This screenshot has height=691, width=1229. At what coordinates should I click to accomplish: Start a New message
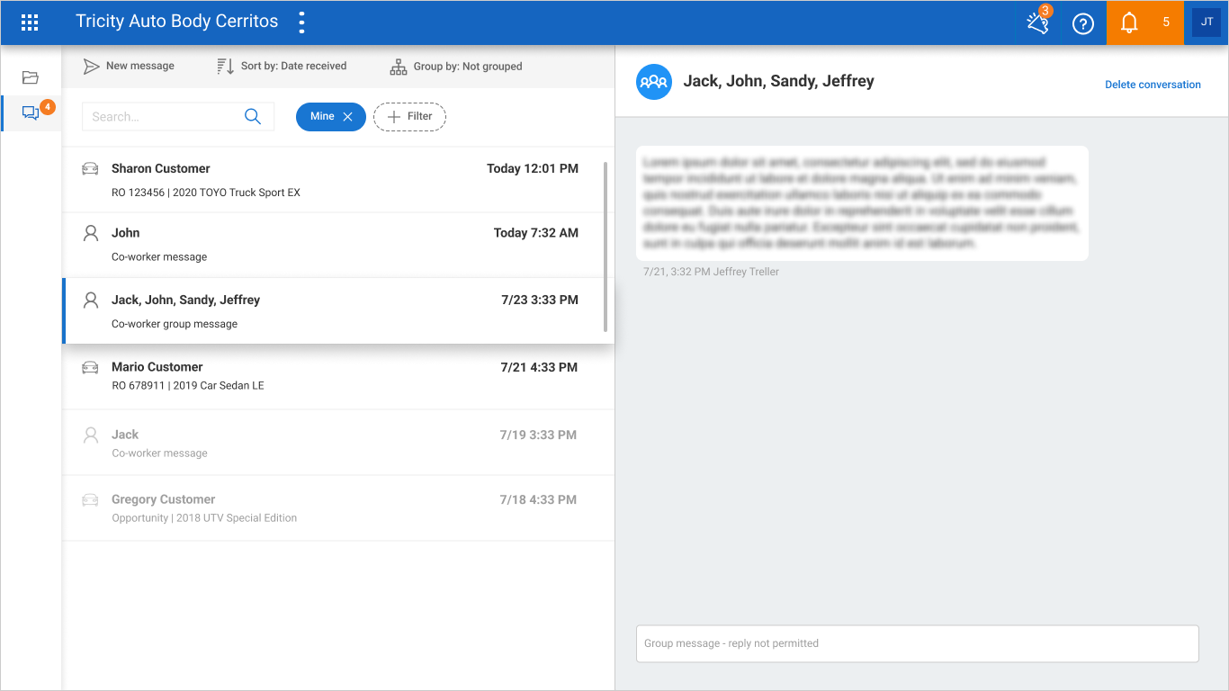click(129, 67)
